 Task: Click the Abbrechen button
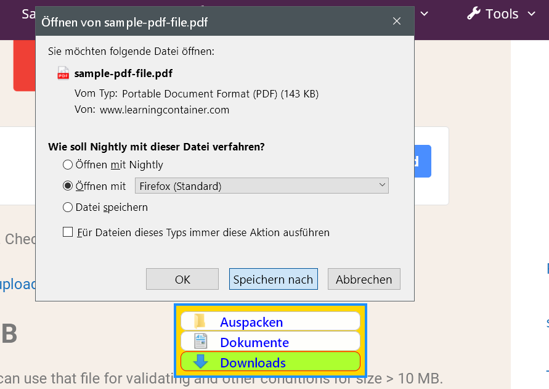click(364, 279)
